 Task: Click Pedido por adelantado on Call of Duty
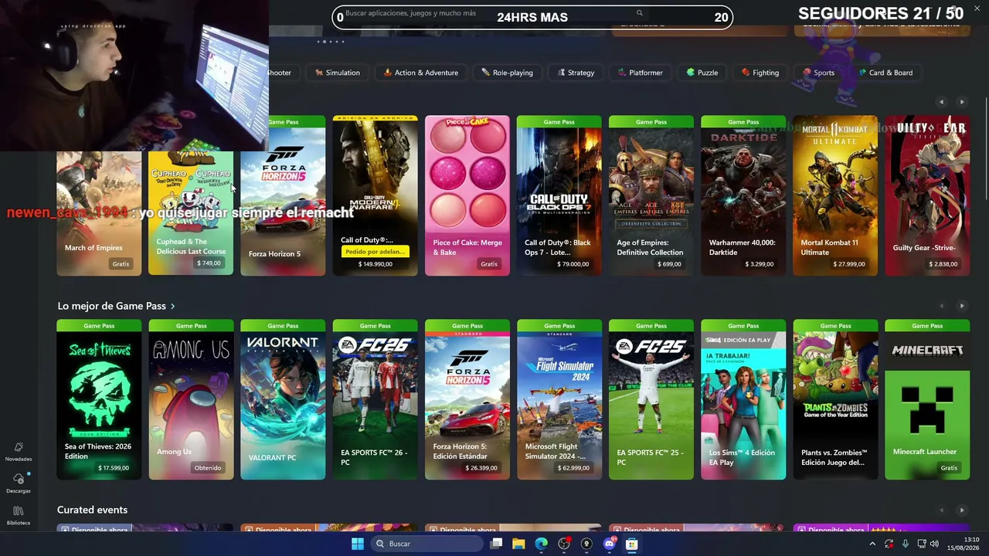click(x=375, y=252)
